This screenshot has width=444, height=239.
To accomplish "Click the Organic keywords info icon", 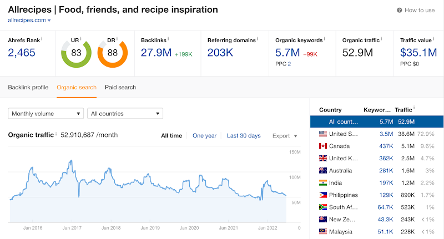I will click(325, 38).
